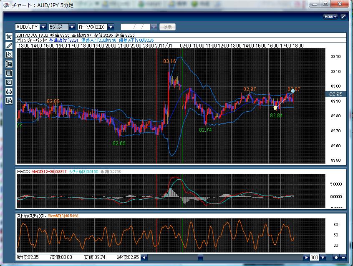Screen dimensions: 353x266
Task: Open the technical indicator chart settings icon
Action: point(9,55)
